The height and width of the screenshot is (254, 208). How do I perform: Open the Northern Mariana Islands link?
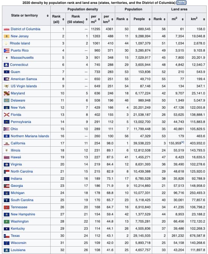coord(30,136)
